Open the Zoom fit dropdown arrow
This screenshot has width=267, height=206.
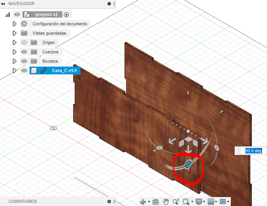tap(192, 202)
